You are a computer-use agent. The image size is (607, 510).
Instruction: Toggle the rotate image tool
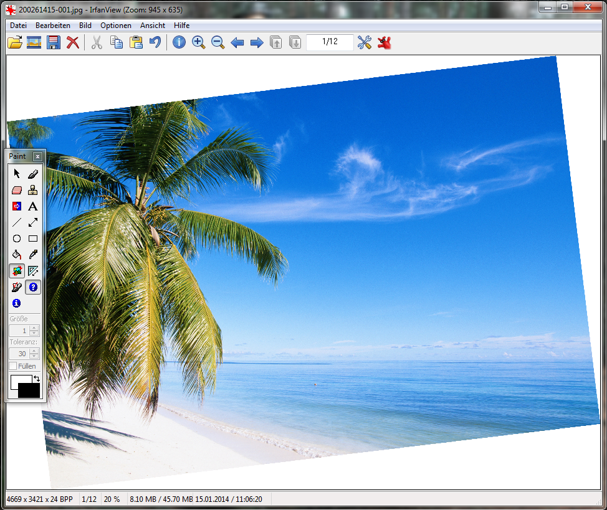point(17,271)
